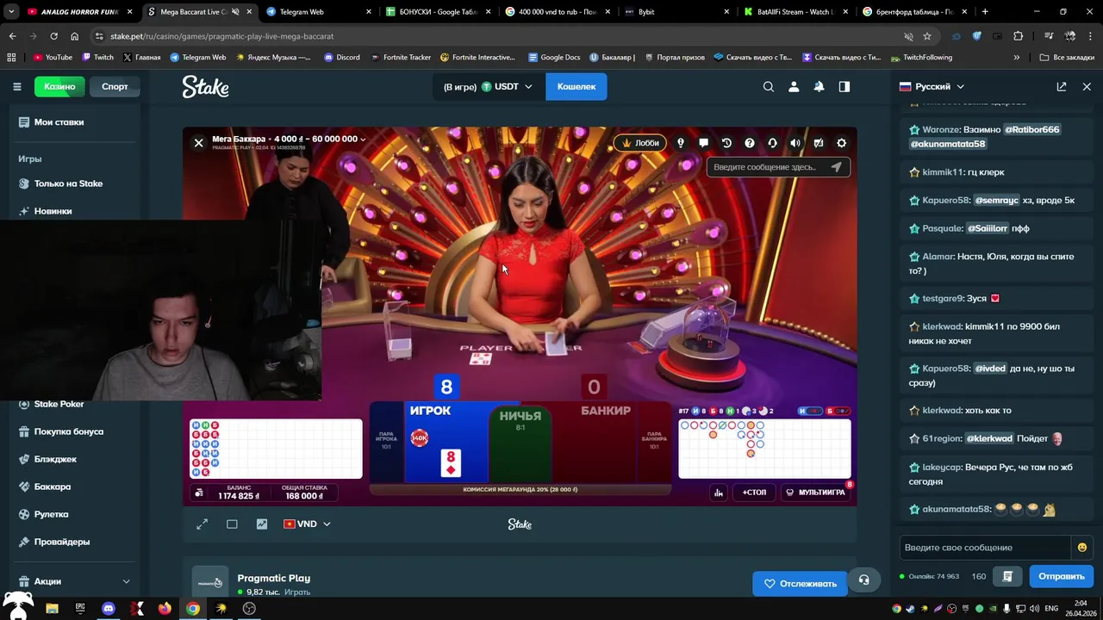Screen dimensions: 1103x620
Task: Open live support headset in game
Action: coord(772,143)
